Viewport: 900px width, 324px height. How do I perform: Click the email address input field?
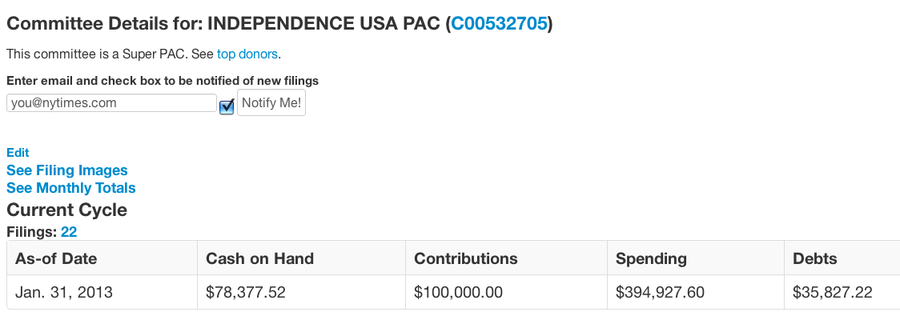pyautogui.click(x=111, y=103)
